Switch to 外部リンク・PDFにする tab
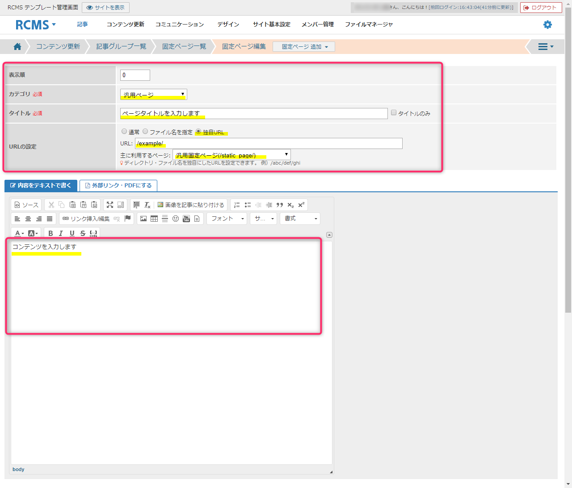Screen dimensions: 572x488 [118, 186]
